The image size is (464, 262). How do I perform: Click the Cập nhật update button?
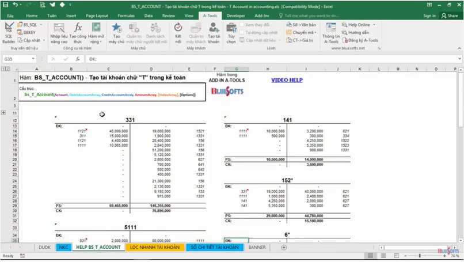(x=29, y=40)
